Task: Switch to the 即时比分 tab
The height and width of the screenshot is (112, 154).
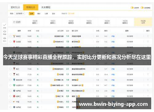Action: coord(15,7)
